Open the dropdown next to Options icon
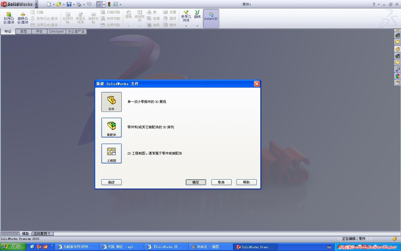The image size is (401, 251). tap(120, 4)
